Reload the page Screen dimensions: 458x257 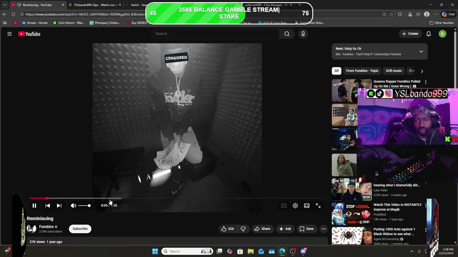point(13,14)
